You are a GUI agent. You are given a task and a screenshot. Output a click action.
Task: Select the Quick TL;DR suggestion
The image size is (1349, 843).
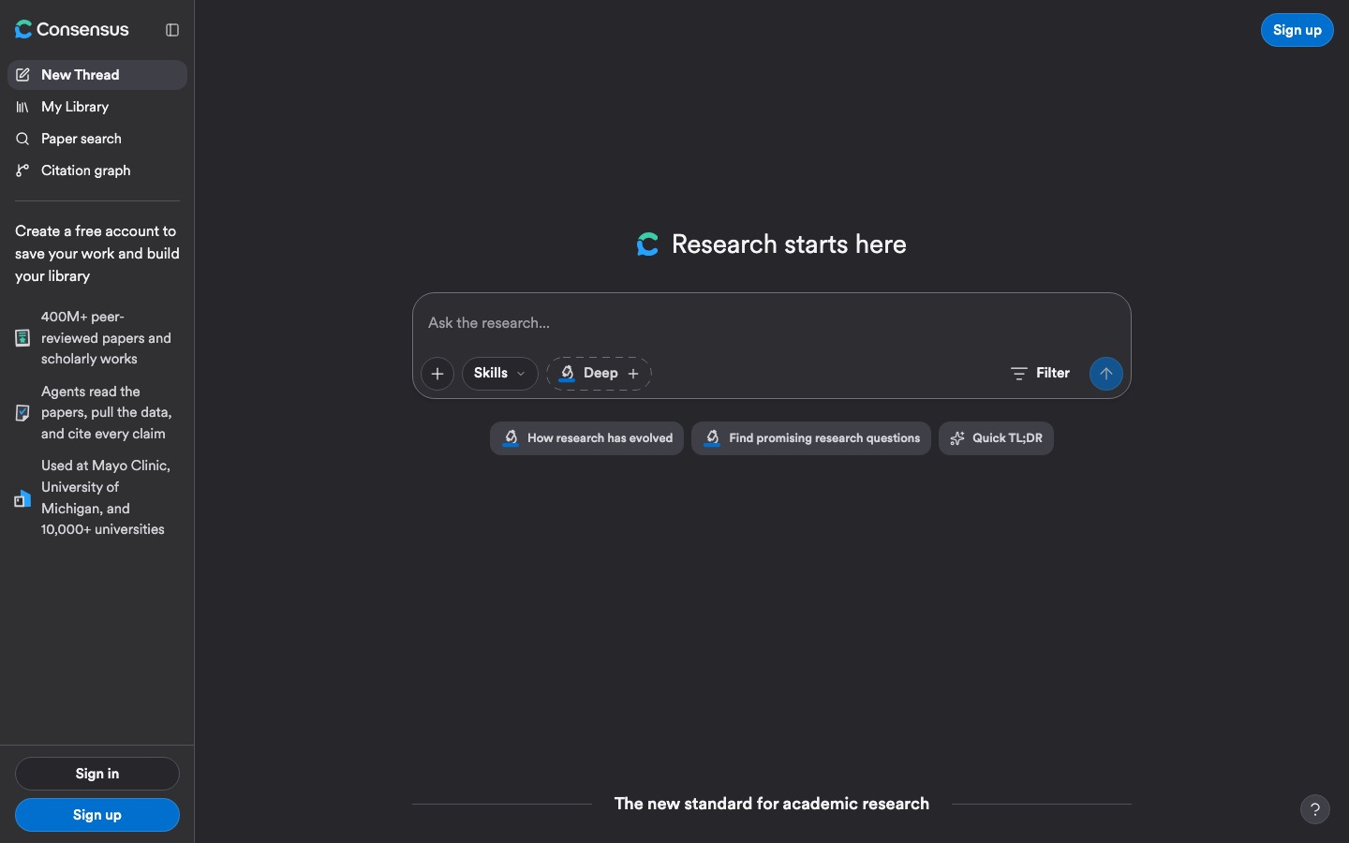click(x=996, y=438)
